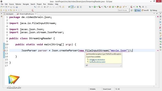Click the 'Unhandled exception type FileNotFoundException' message
162x91 pixels.
(x=105, y=54)
